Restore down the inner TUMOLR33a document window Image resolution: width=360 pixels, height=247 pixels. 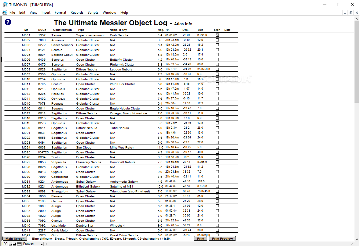pyautogui.click(x=351, y=13)
